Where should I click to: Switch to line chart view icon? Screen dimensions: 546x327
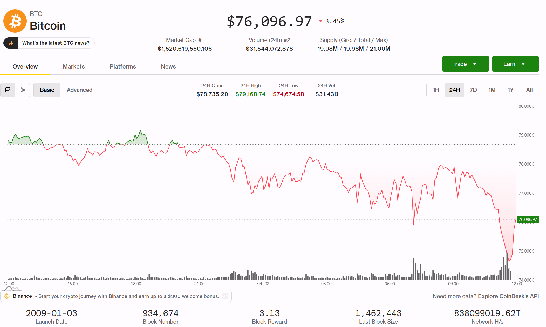[x=8, y=90]
